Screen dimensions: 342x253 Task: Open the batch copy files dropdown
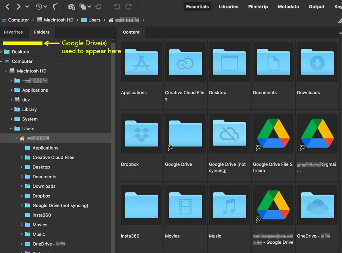(x=85, y=7)
